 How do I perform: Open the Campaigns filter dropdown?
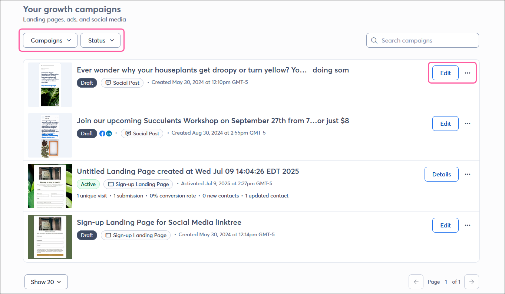50,40
